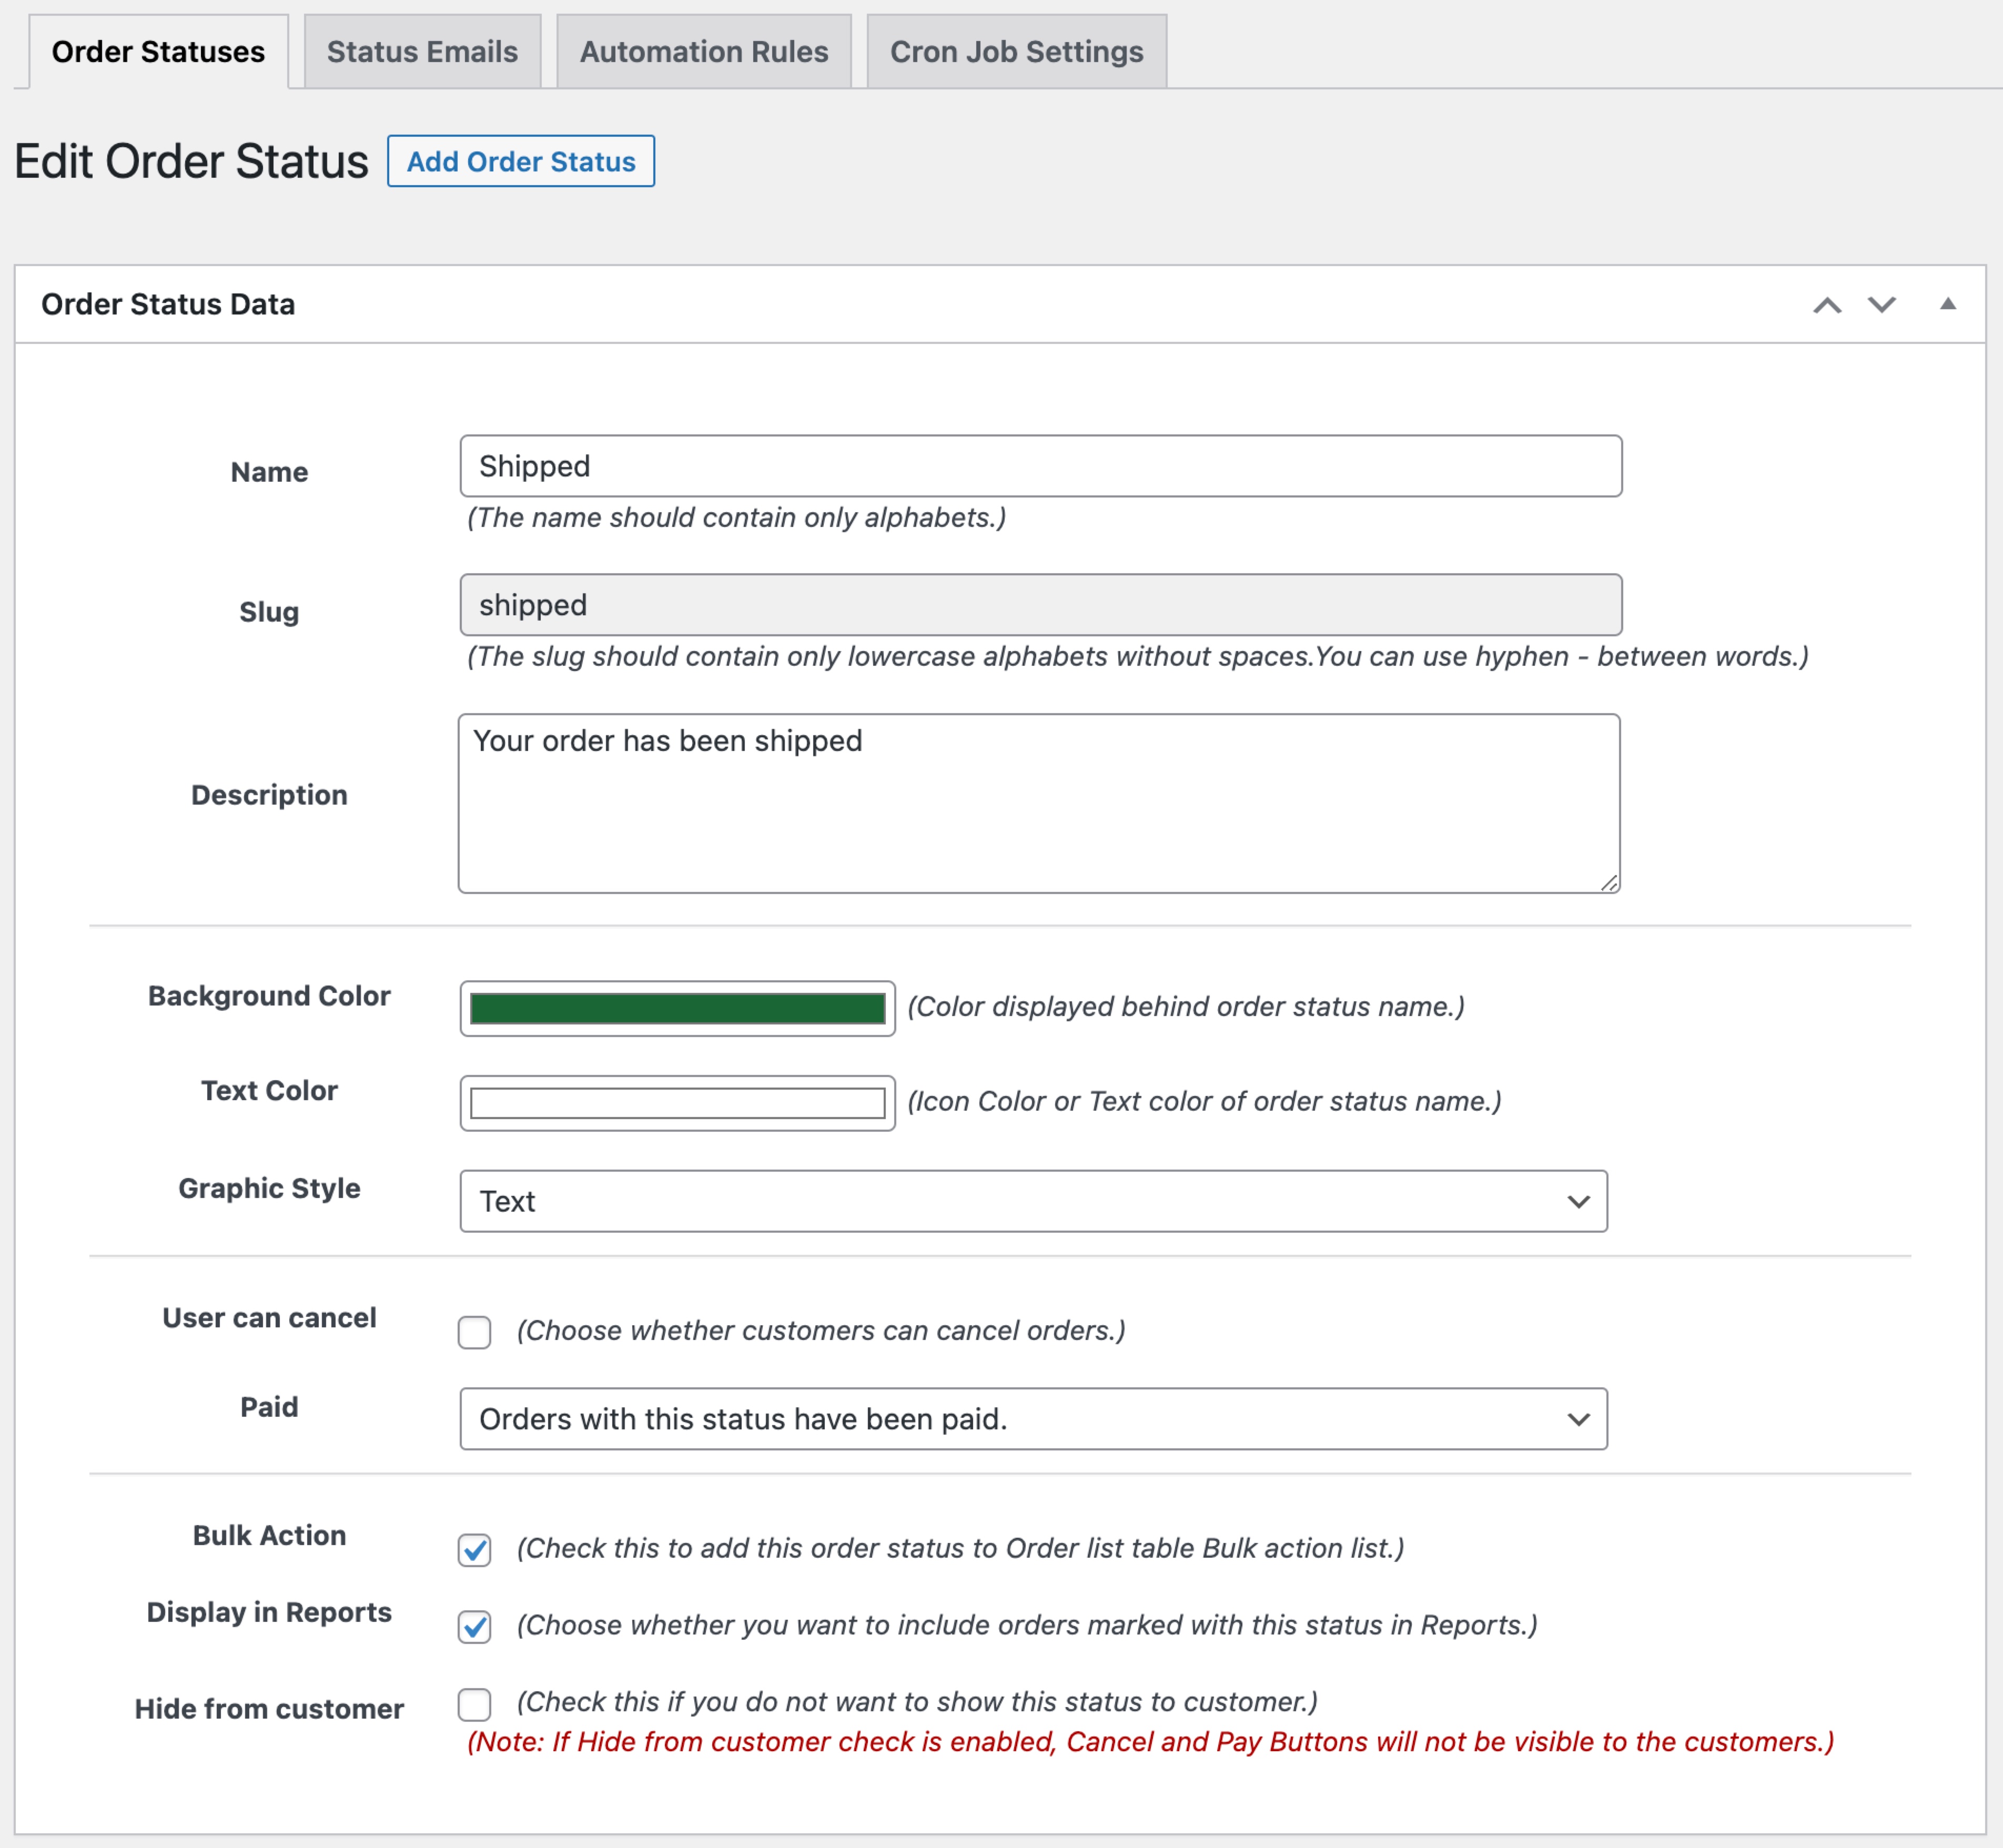Click inside the Description textarea
This screenshot has height=1848, width=2003.
point(1039,800)
